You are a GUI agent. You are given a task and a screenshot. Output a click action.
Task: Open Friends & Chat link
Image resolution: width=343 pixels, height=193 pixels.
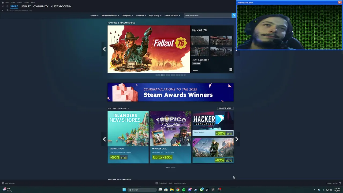pyautogui.click(x=332, y=183)
